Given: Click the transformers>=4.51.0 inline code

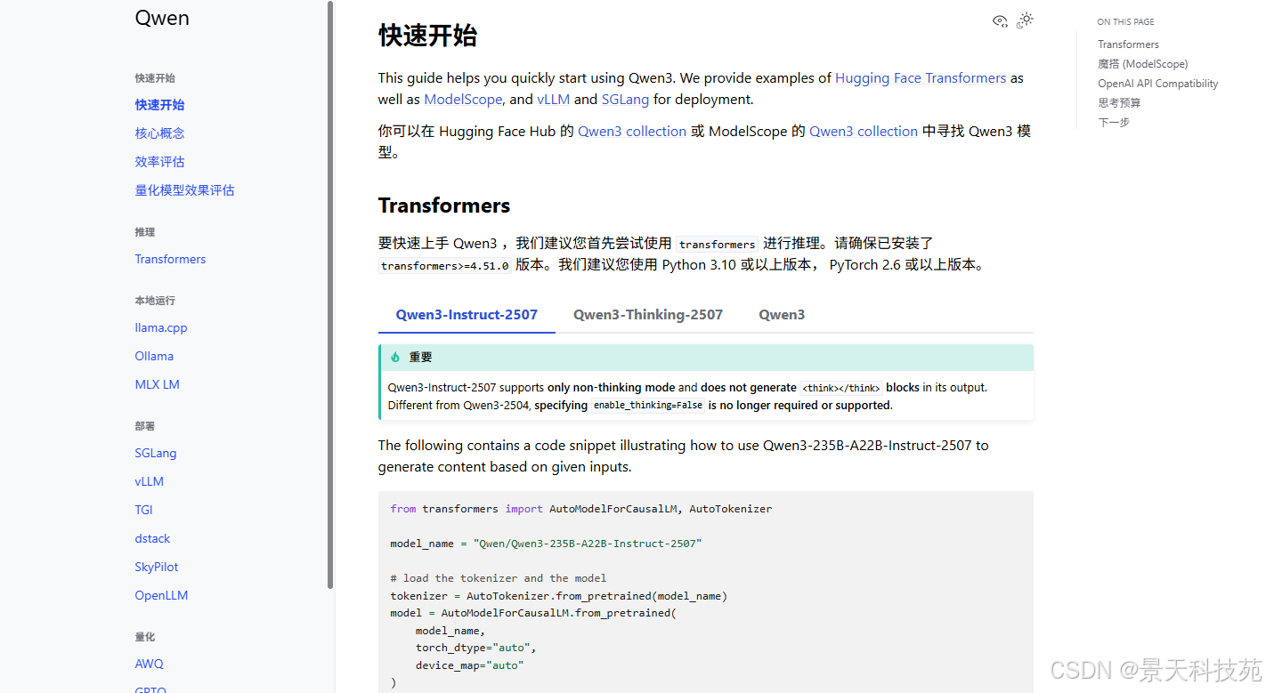Looking at the screenshot, I should click(445, 265).
